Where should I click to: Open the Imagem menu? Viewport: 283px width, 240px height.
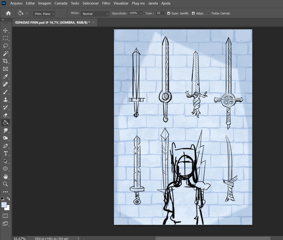click(x=45, y=3)
